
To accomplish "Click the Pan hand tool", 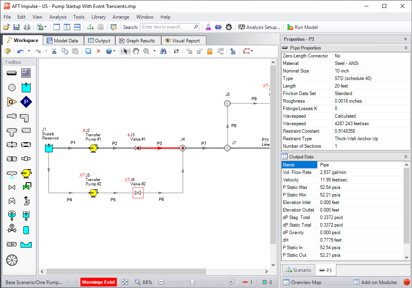I will pyautogui.click(x=135, y=51).
